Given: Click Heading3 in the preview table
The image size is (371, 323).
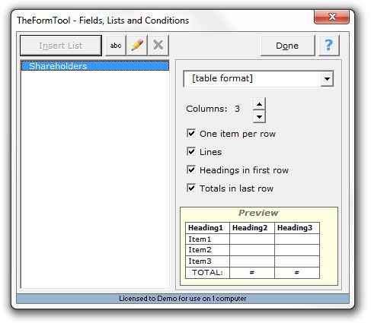Looking at the screenshot, I should point(297,228).
